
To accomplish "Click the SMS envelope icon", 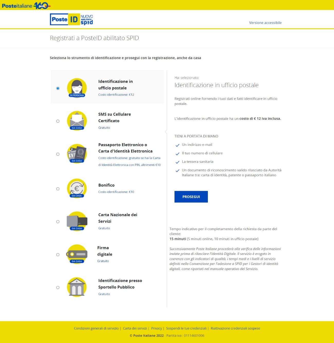I will [x=77, y=121].
